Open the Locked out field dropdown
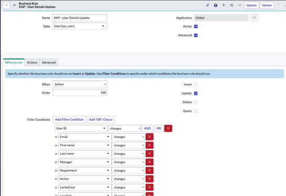Image resolution: width=286 pixels, height=196 pixels. click(x=85, y=187)
